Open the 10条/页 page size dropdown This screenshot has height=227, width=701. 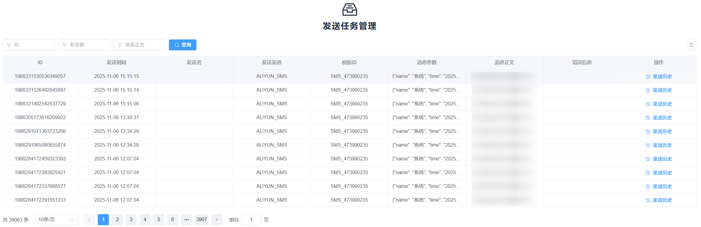[x=56, y=220]
